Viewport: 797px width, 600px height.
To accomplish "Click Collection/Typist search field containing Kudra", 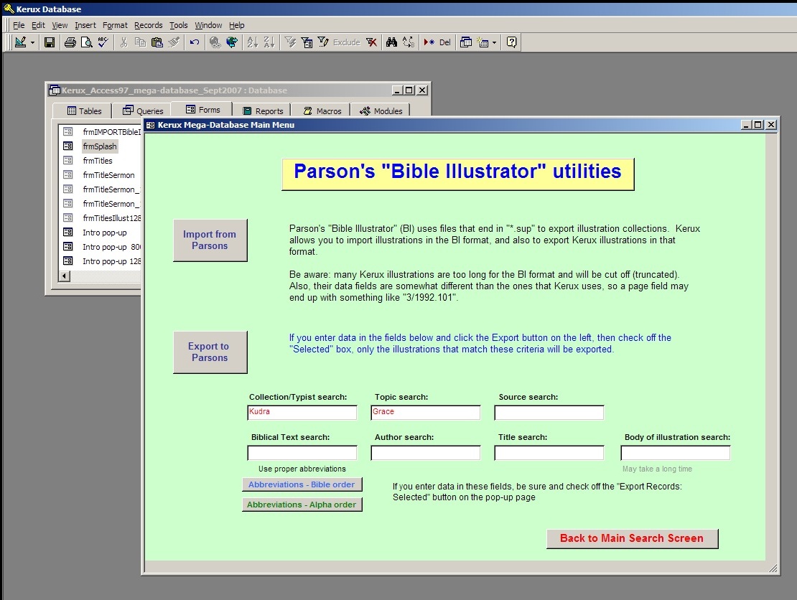I will (302, 412).
